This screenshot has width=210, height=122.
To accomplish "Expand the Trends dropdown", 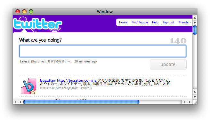I will pos(185,22).
